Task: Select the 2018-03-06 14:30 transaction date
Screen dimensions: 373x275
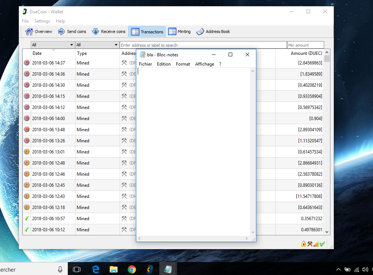Action: tap(49, 85)
